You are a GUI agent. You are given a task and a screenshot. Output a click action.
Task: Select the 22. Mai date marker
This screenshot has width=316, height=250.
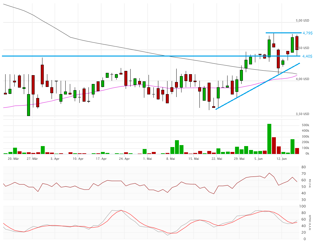[x=217, y=159]
